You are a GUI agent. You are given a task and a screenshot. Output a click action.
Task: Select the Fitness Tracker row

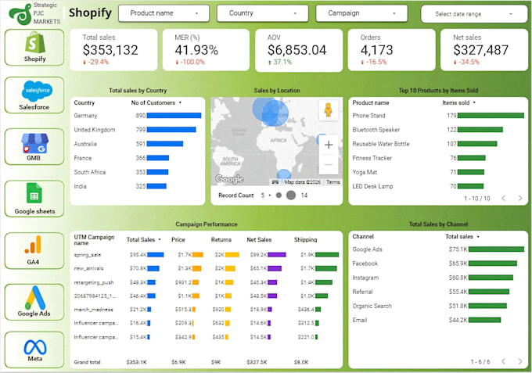(x=438, y=158)
